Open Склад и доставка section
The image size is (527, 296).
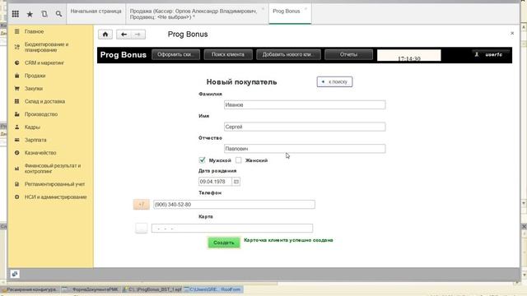(44, 101)
